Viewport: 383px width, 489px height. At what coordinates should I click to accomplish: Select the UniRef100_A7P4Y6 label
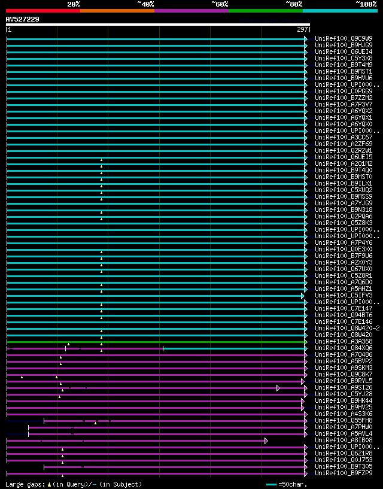coord(344,242)
